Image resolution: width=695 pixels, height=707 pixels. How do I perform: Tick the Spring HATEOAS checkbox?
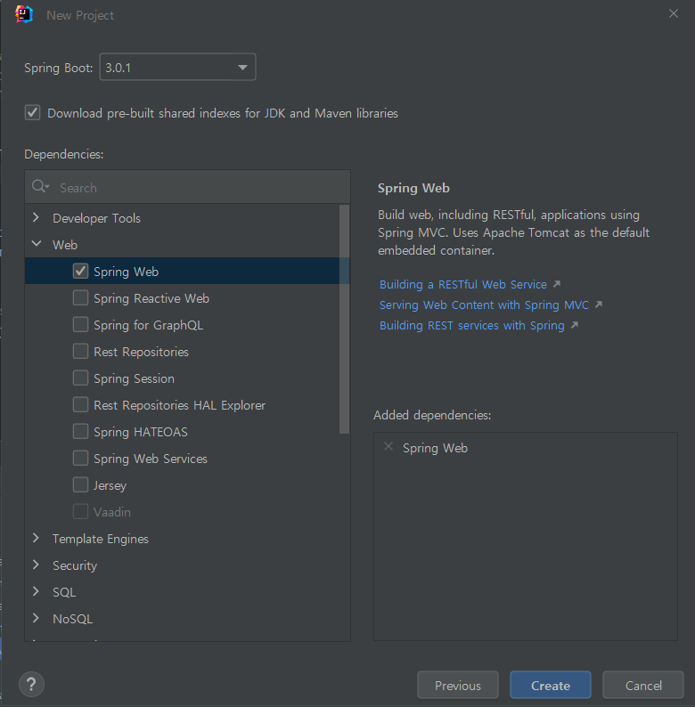tap(80, 431)
